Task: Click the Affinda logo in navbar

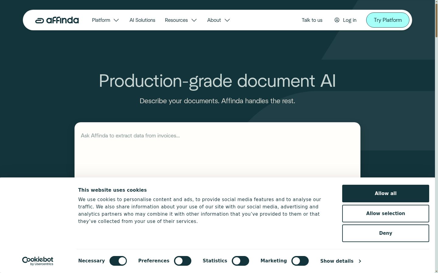Action: (57, 20)
